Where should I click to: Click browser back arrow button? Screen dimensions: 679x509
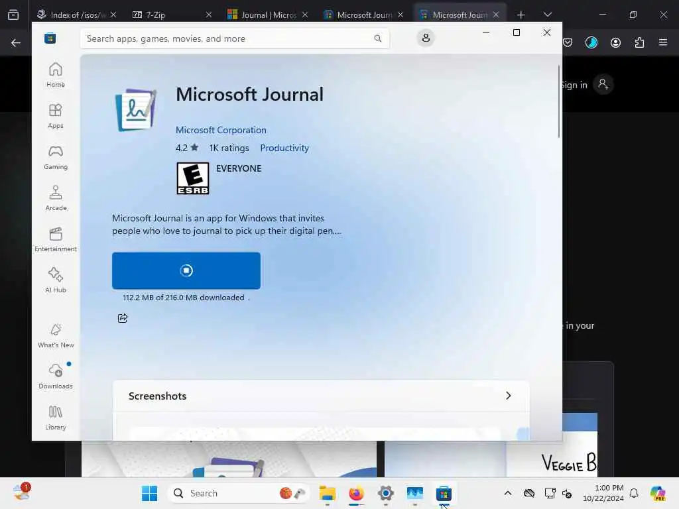click(x=16, y=42)
